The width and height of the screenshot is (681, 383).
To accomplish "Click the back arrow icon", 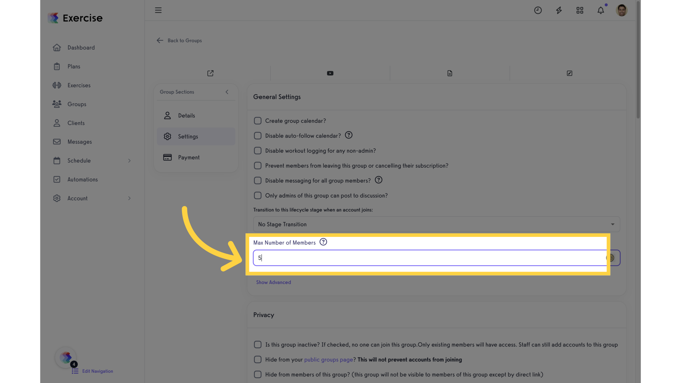I will tap(160, 40).
